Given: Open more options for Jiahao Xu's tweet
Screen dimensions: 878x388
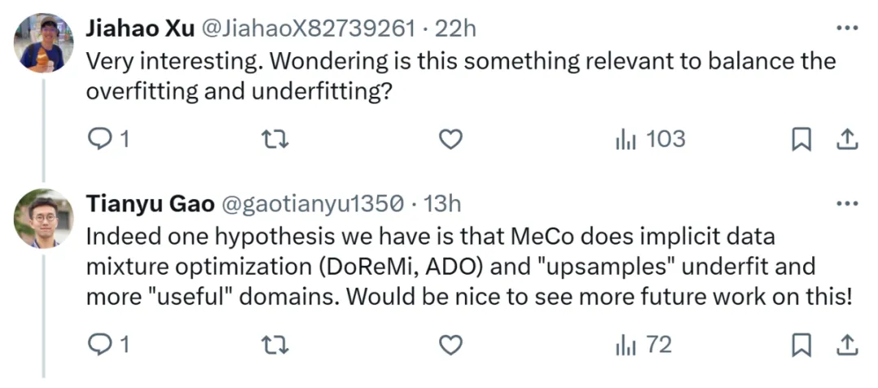Looking at the screenshot, I should [x=847, y=28].
